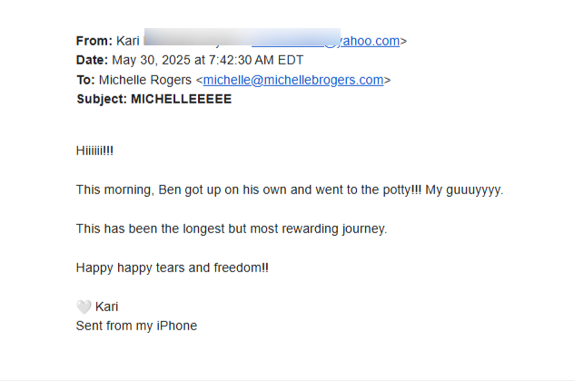Image resolution: width=574 pixels, height=381 pixels.
Task: Click the phrase "My guuuyyyy."
Action: click(x=464, y=190)
